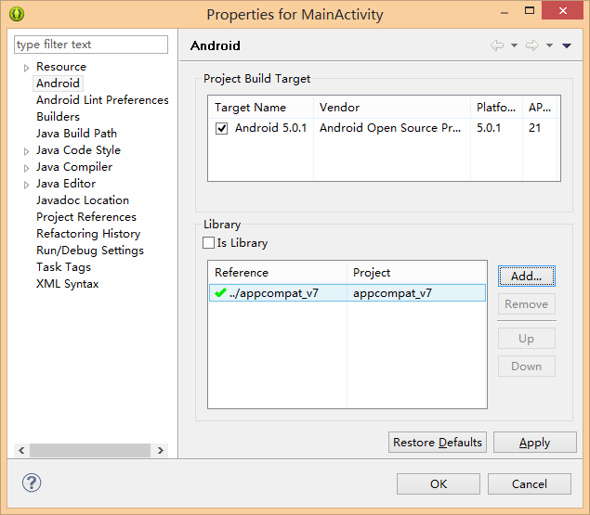This screenshot has height=515, width=590.
Task: Open the Java Build Path page
Action: 76,134
